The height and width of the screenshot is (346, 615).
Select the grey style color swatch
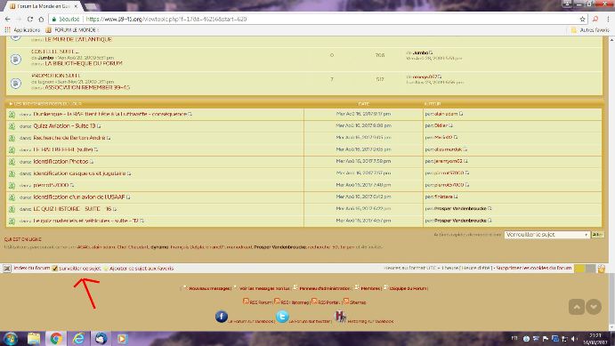click(x=590, y=269)
